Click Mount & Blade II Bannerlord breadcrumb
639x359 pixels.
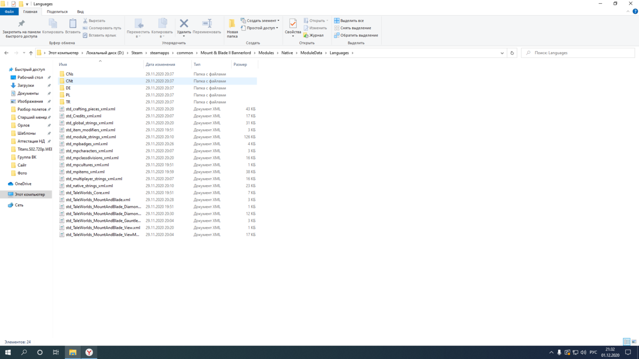click(225, 53)
